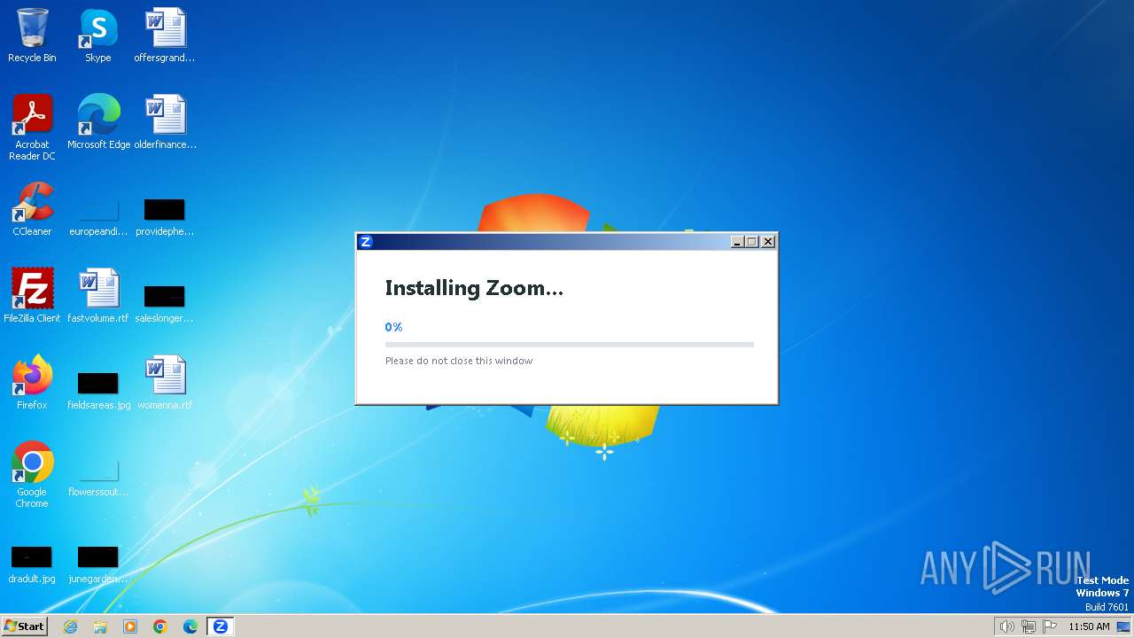Select the providephe desktop file
The width and height of the screenshot is (1134, 638).
[x=165, y=217]
